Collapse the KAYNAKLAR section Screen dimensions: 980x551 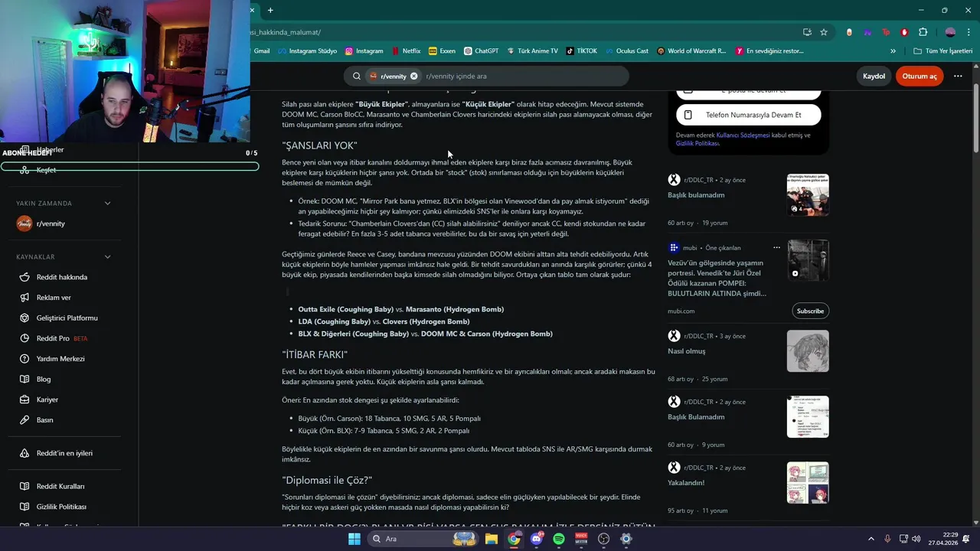(107, 257)
